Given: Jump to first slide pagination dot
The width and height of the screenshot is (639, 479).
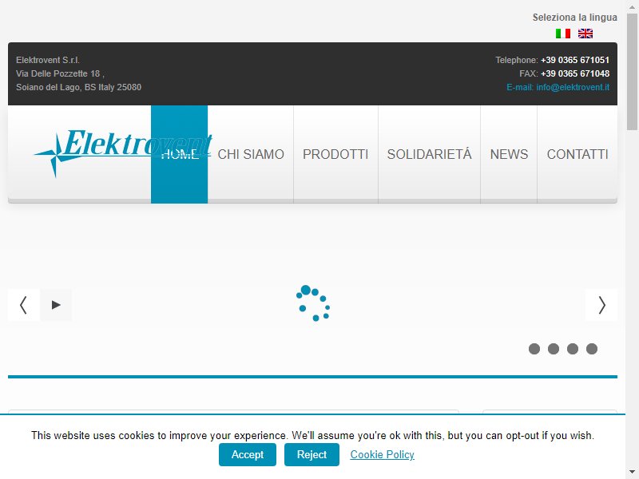Looking at the screenshot, I should (534, 349).
